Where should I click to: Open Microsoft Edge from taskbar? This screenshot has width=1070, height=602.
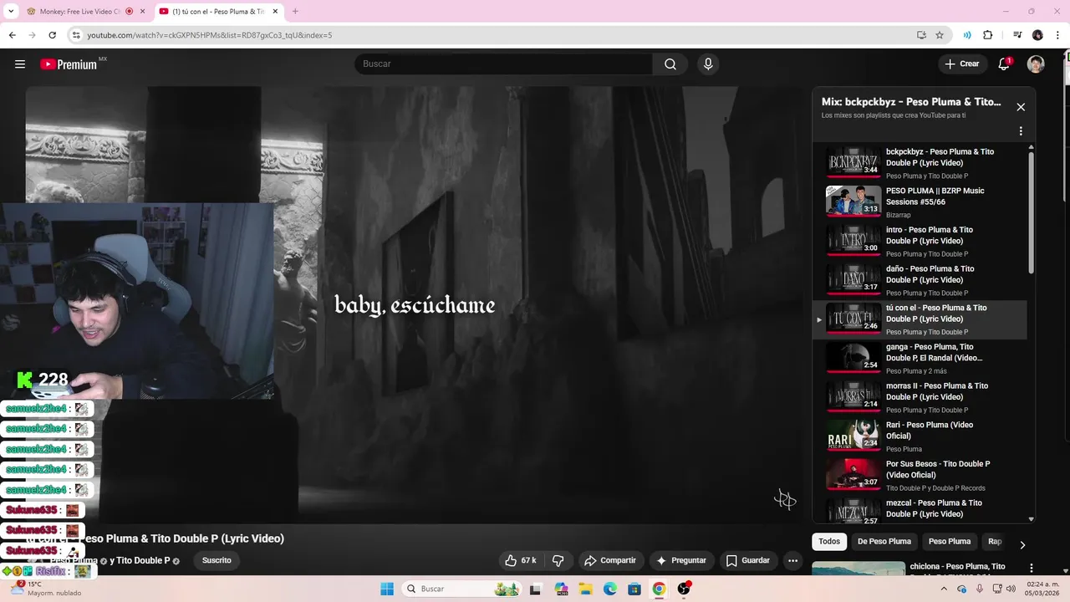pos(610,589)
